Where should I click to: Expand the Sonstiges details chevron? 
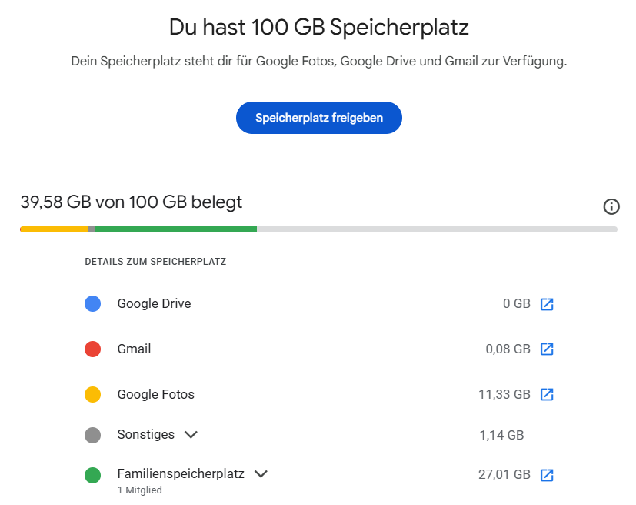(x=191, y=435)
